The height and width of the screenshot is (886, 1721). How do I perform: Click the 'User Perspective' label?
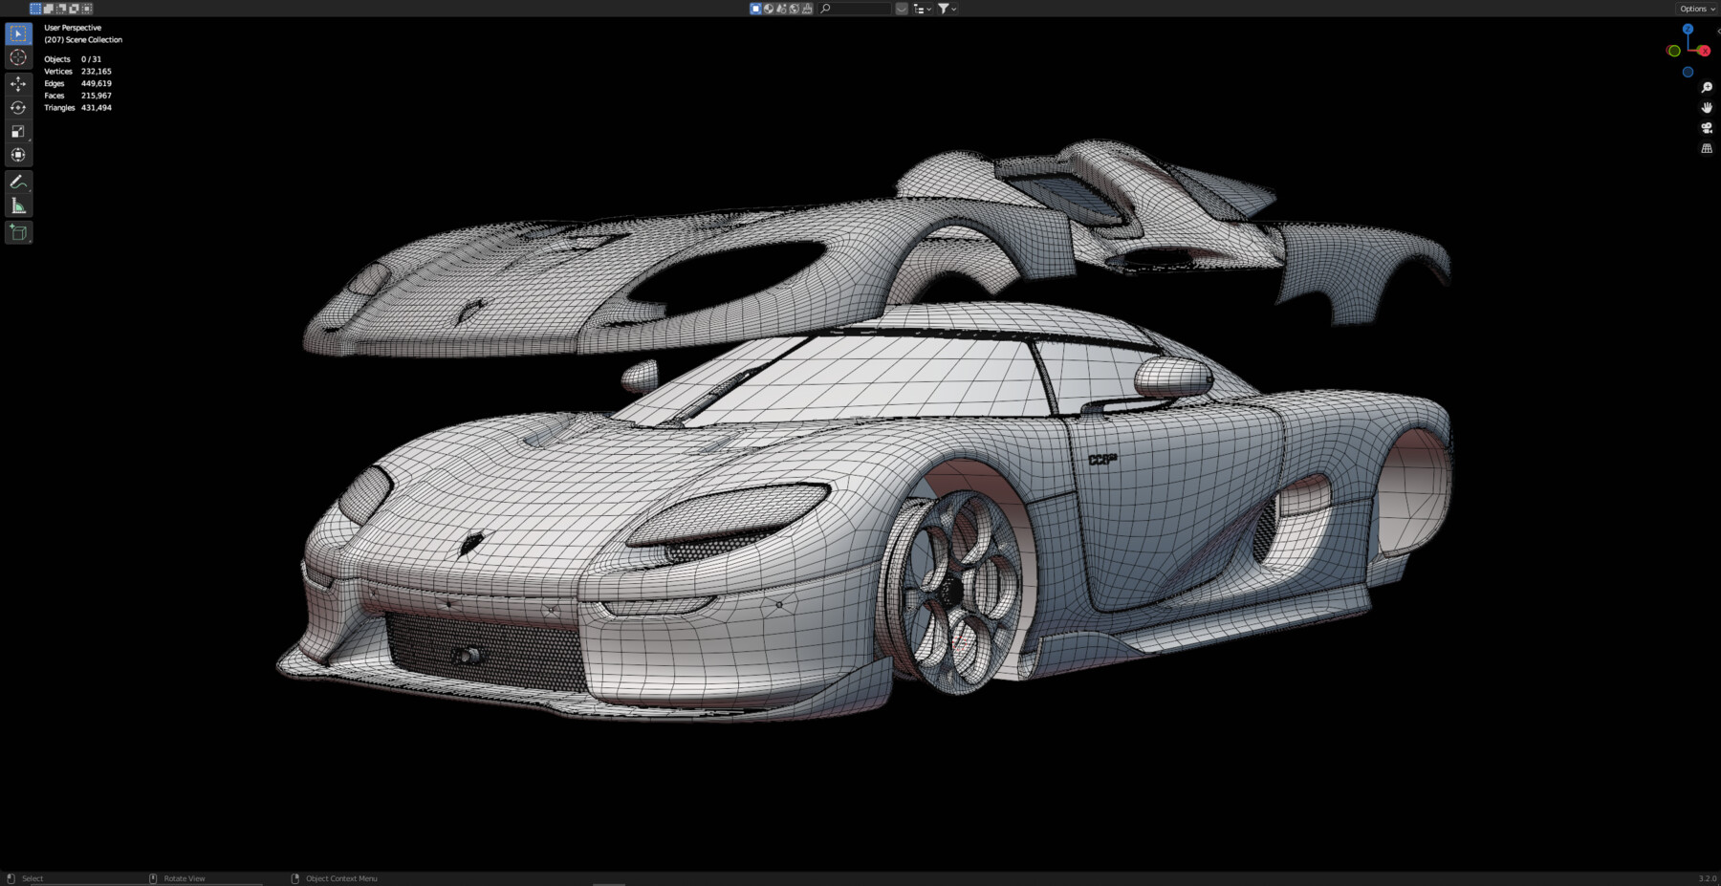coord(73,28)
